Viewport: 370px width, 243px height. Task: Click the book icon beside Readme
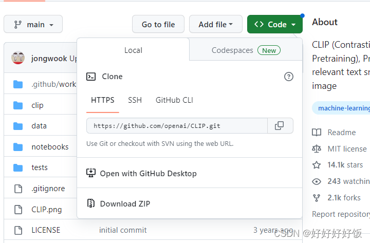pos(317,133)
